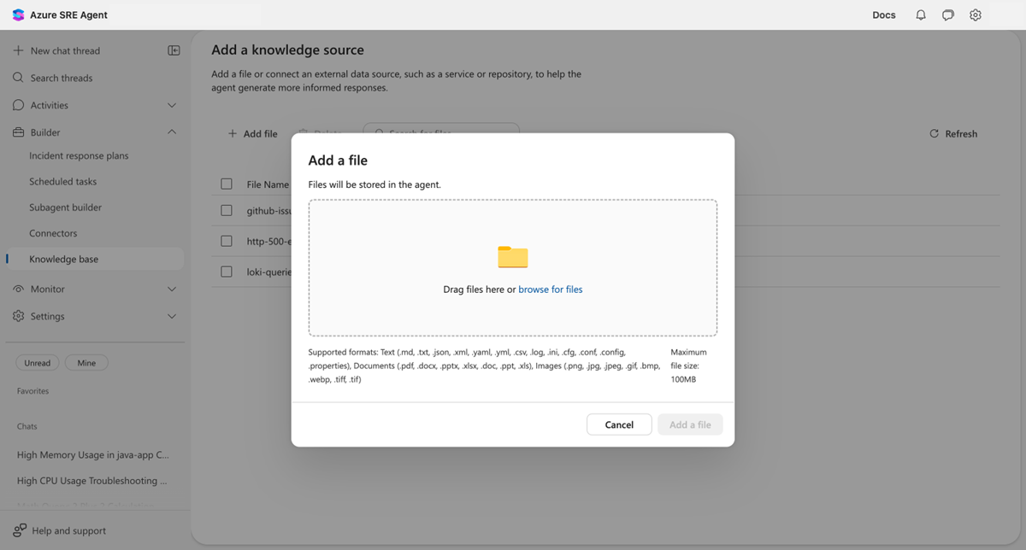Check the loki-querie file checkbox

click(x=226, y=272)
